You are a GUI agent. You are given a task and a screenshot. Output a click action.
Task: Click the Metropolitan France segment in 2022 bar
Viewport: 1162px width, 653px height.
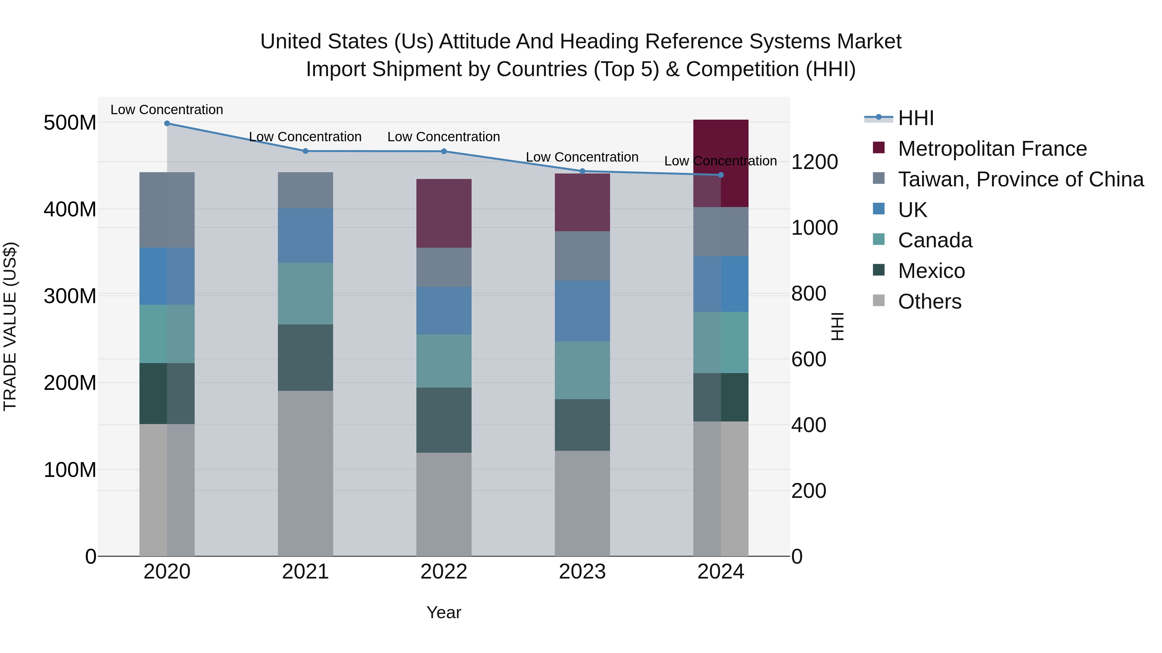click(444, 213)
